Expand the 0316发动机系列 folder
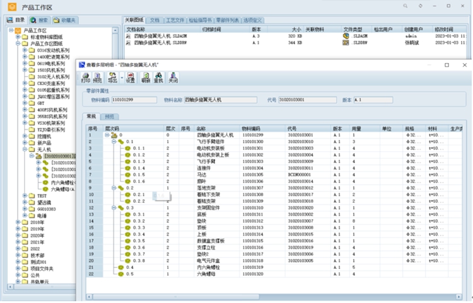The image size is (473, 303). (25, 50)
